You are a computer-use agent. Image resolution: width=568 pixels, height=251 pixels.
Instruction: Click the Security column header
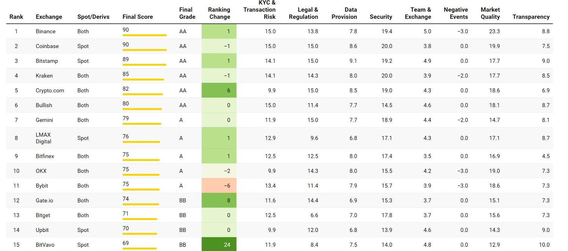coord(381,17)
